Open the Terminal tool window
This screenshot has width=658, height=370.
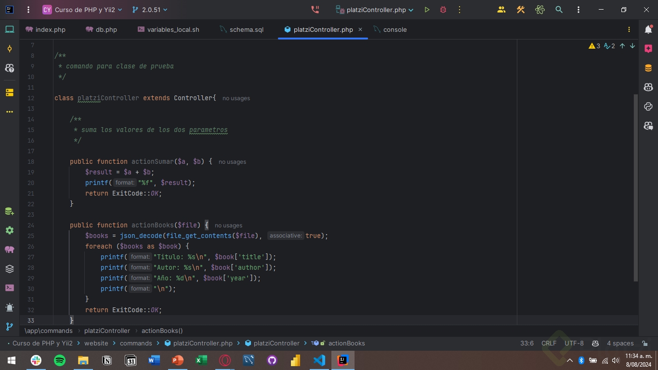click(10, 288)
